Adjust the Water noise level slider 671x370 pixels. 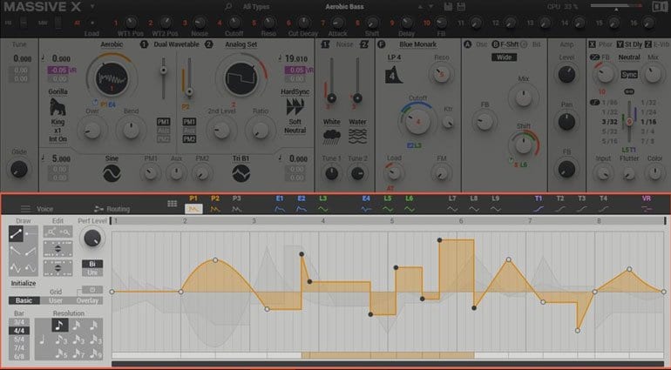coord(357,98)
